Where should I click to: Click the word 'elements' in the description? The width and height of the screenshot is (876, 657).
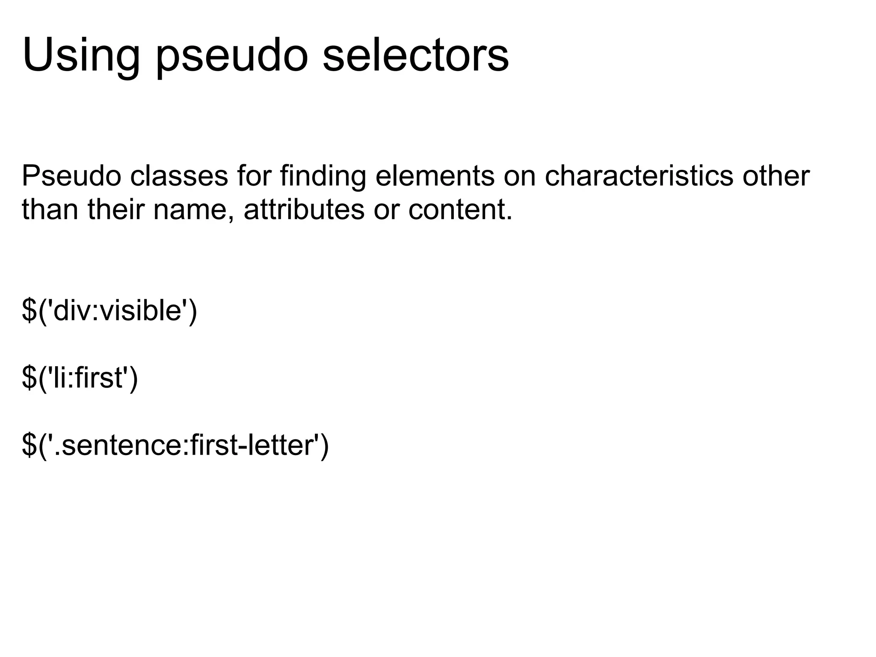pyautogui.click(x=435, y=176)
